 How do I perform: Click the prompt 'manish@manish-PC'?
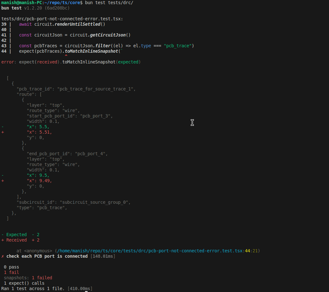[22, 3]
